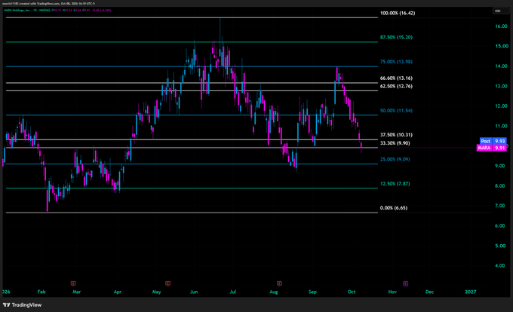Click Feb on the time axis
This screenshot has width=513, height=312.
tap(41, 292)
